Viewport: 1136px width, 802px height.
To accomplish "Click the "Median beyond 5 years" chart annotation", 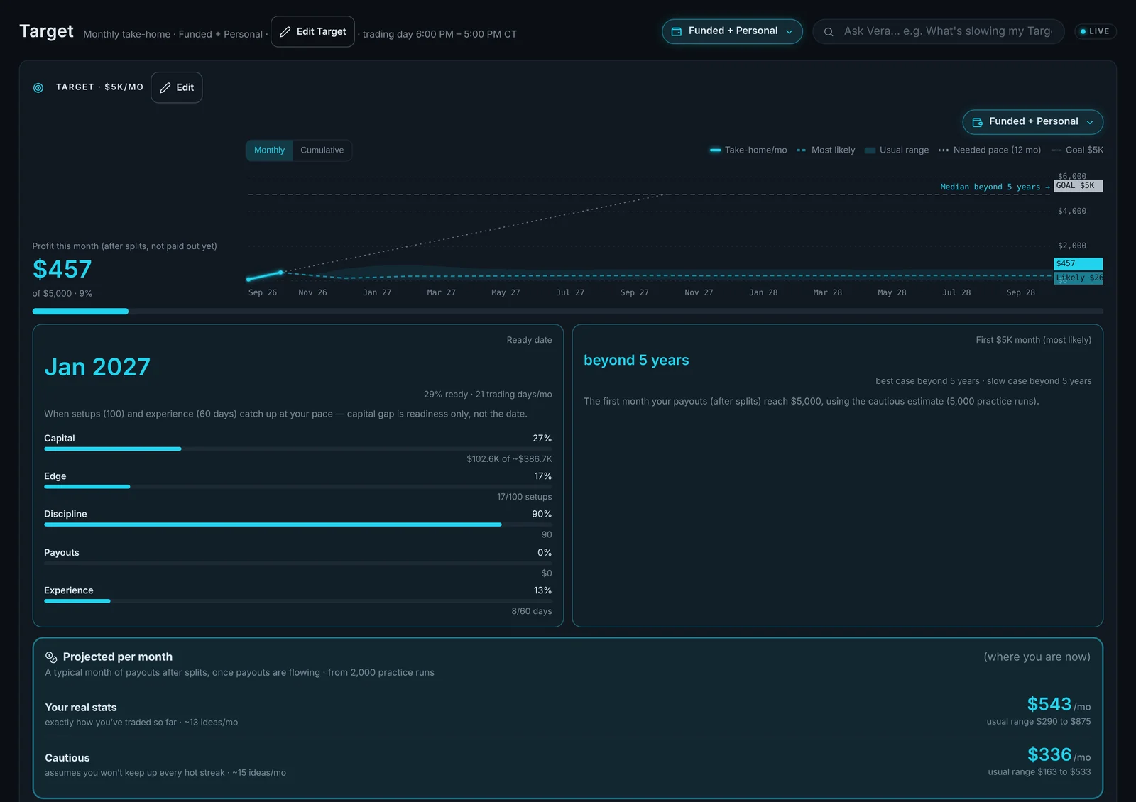I will coord(995,187).
